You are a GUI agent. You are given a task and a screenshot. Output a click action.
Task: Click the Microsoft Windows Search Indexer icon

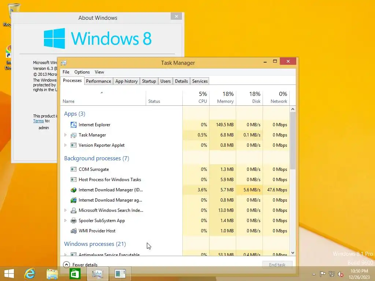[73, 210]
